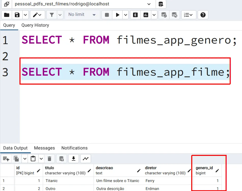Viewport: 242px width, 191px height.
Task: Click the diretor column header
Action: click(168, 170)
